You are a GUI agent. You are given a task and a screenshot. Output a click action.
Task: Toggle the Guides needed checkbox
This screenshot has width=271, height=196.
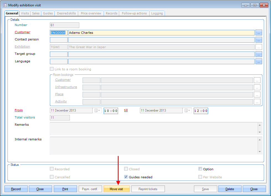pos(126,177)
